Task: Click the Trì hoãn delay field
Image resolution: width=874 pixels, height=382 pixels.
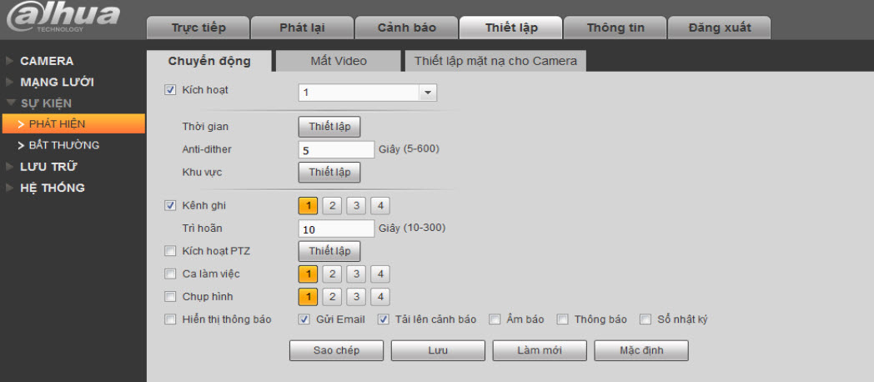Action: 336,229
